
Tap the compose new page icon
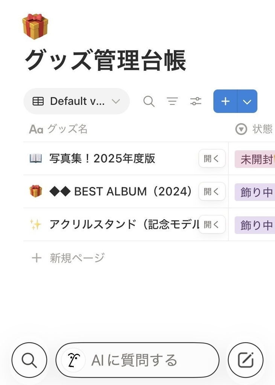(246, 360)
